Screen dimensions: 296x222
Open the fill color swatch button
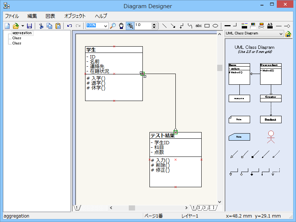[253, 26]
